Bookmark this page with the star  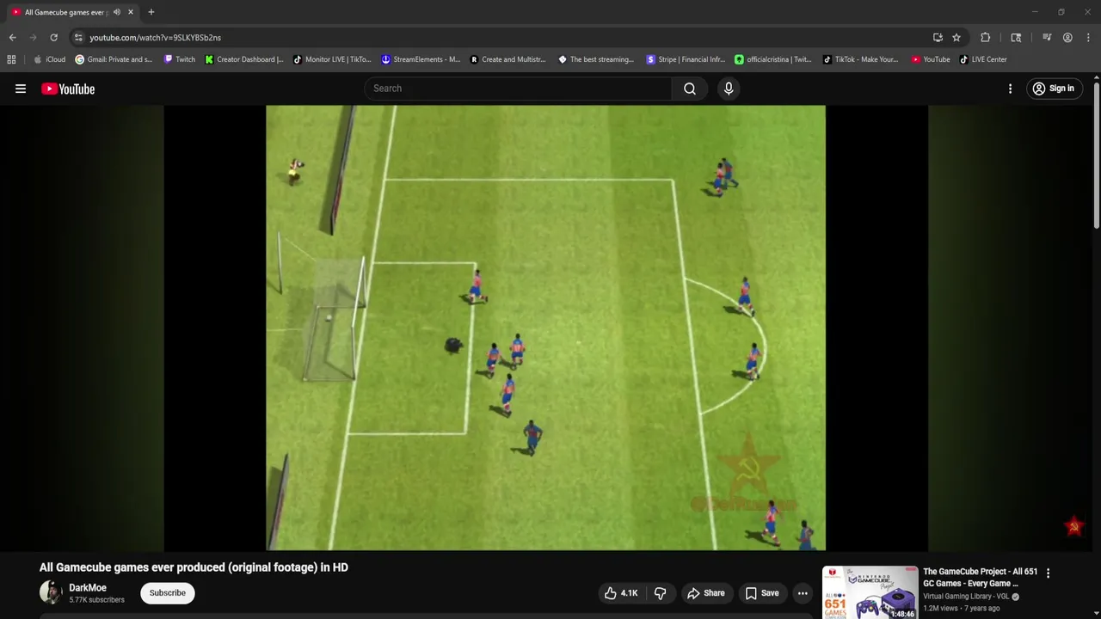click(x=956, y=38)
